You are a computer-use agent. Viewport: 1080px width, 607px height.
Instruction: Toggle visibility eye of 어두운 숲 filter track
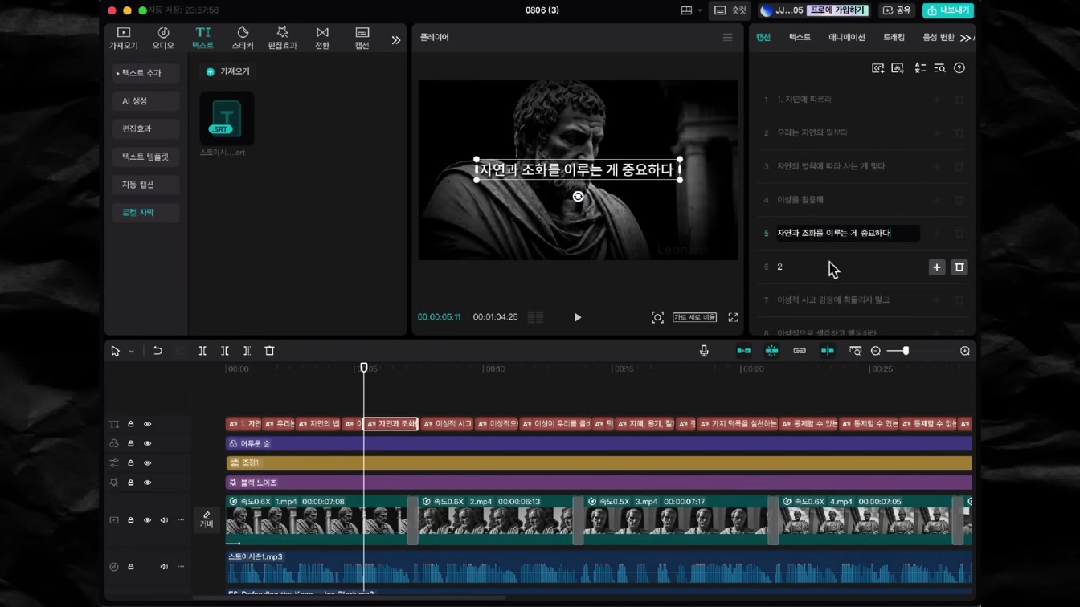click(147, 443)
